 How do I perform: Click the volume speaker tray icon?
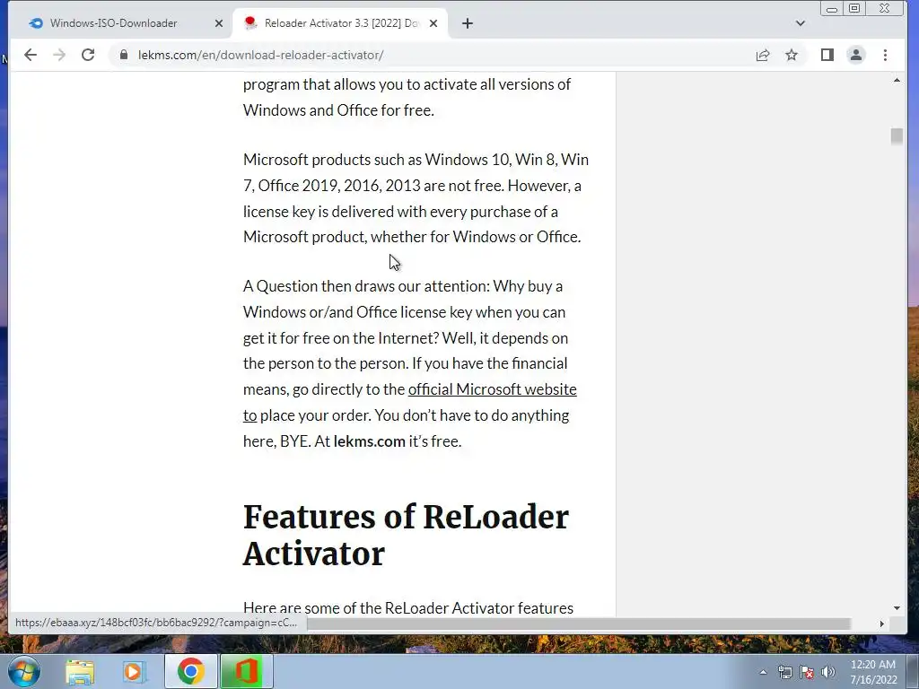click(x=828, y=672)
